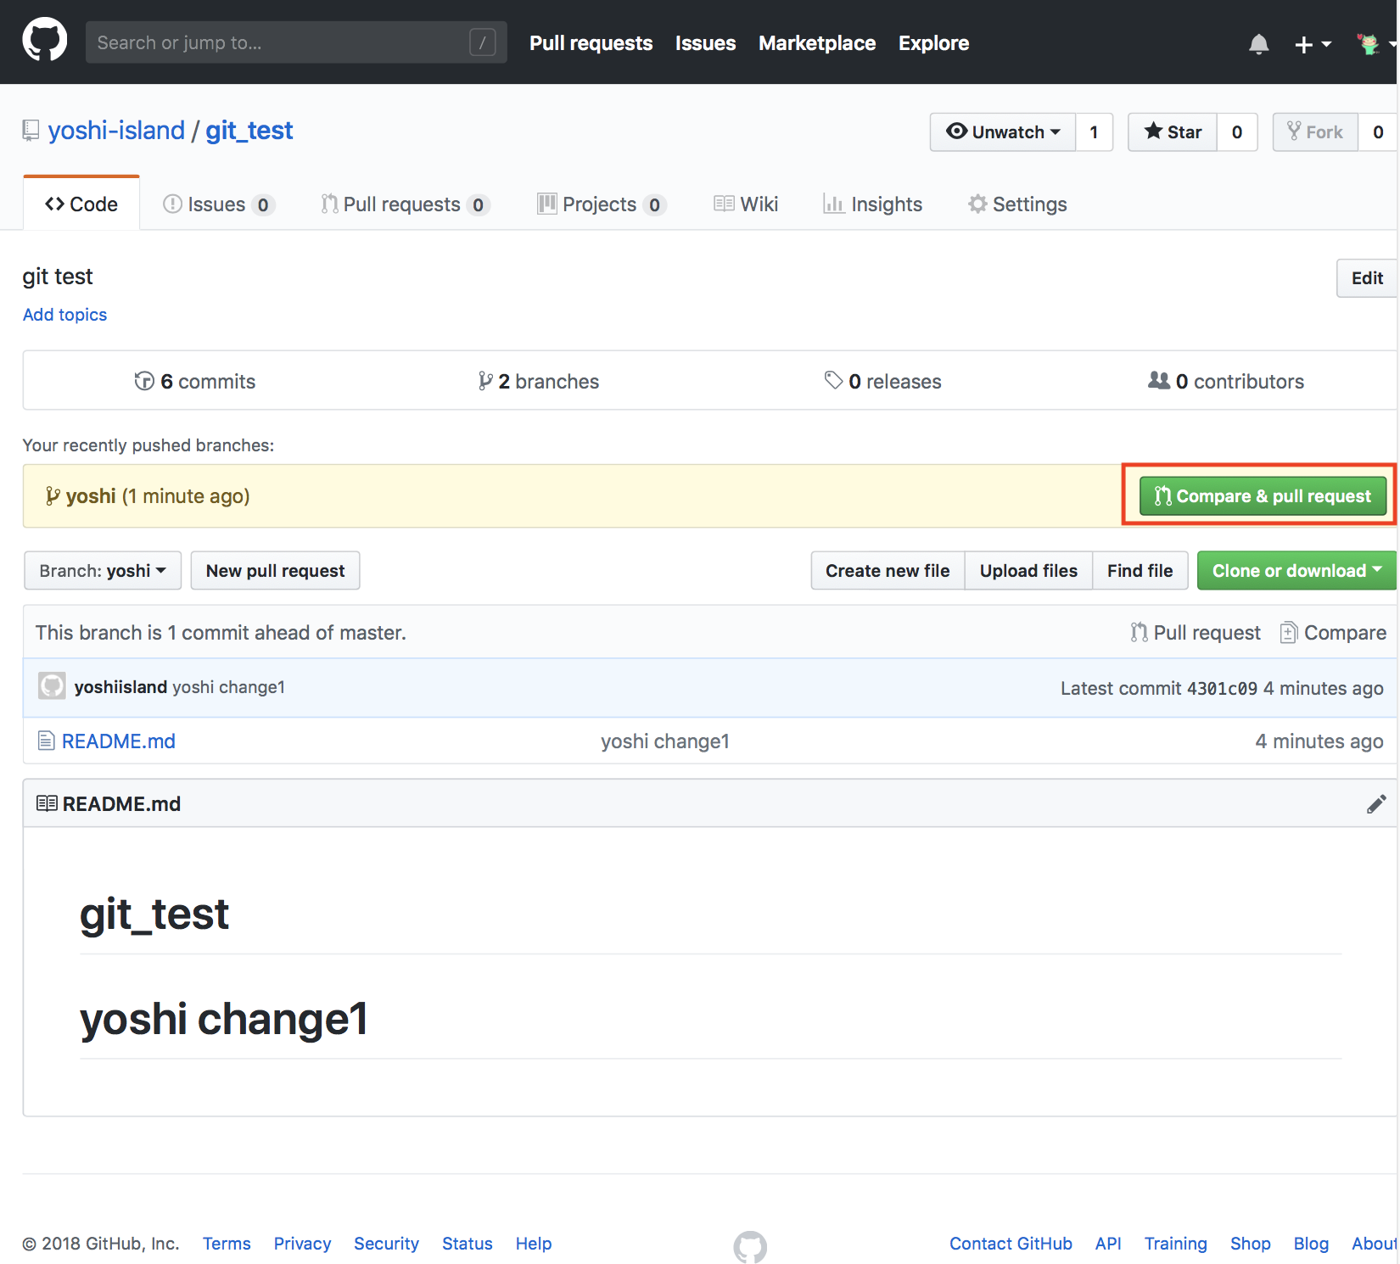The width and height of the screenshot is (1400, 1264).
Task: View the 0 contributors page
Action: click(1226, 382)
